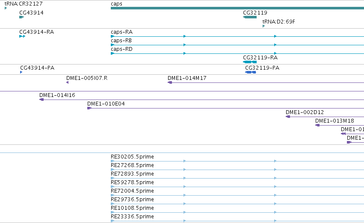Select the tRNA:CR32127 gene label
The width and height of the screenshot is (364, 223).
click(24, 4)
